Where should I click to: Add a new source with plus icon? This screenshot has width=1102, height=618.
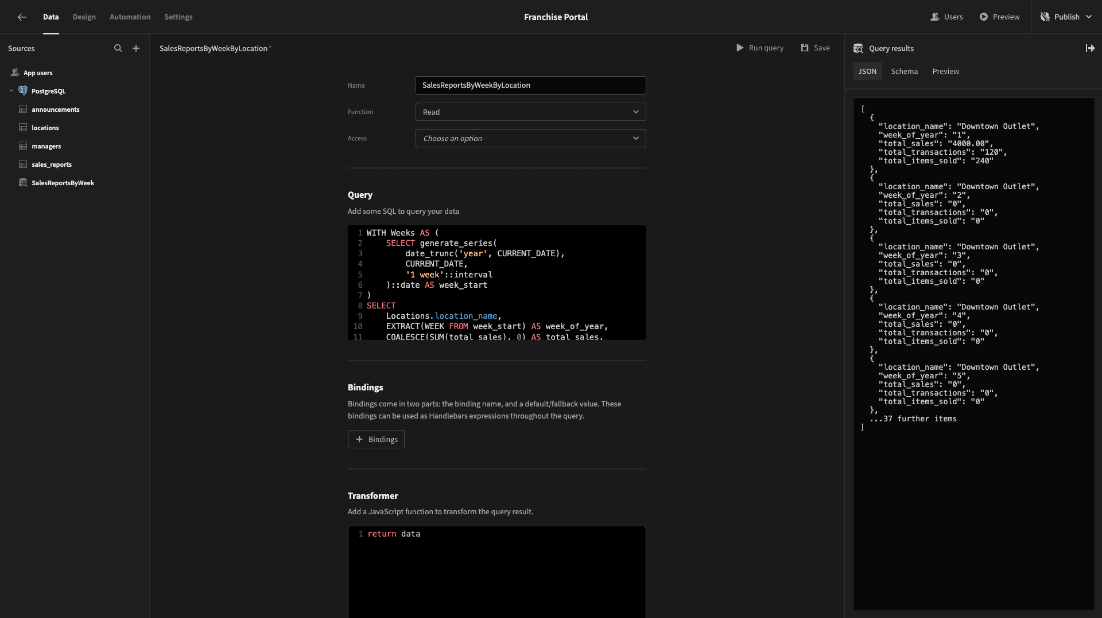point(136,48)
